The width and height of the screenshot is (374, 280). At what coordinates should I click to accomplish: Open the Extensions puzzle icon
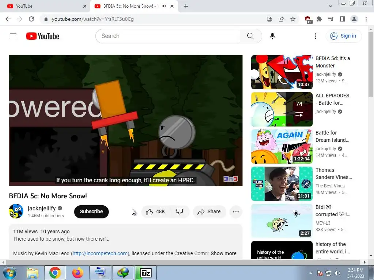point(319,19)
